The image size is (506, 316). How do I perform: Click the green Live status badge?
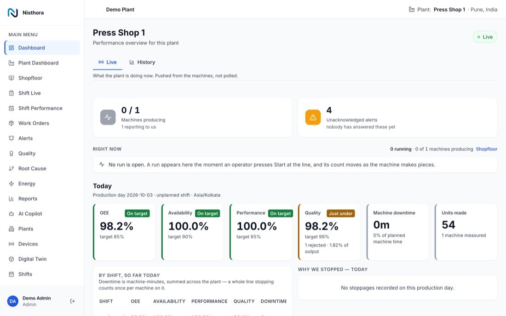tap(485, 37)
